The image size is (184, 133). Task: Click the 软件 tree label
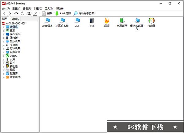coord(13,63)
